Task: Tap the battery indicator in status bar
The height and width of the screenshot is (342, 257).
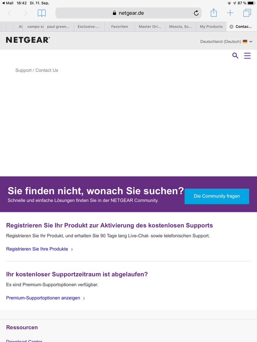Action: coord(252,3)
